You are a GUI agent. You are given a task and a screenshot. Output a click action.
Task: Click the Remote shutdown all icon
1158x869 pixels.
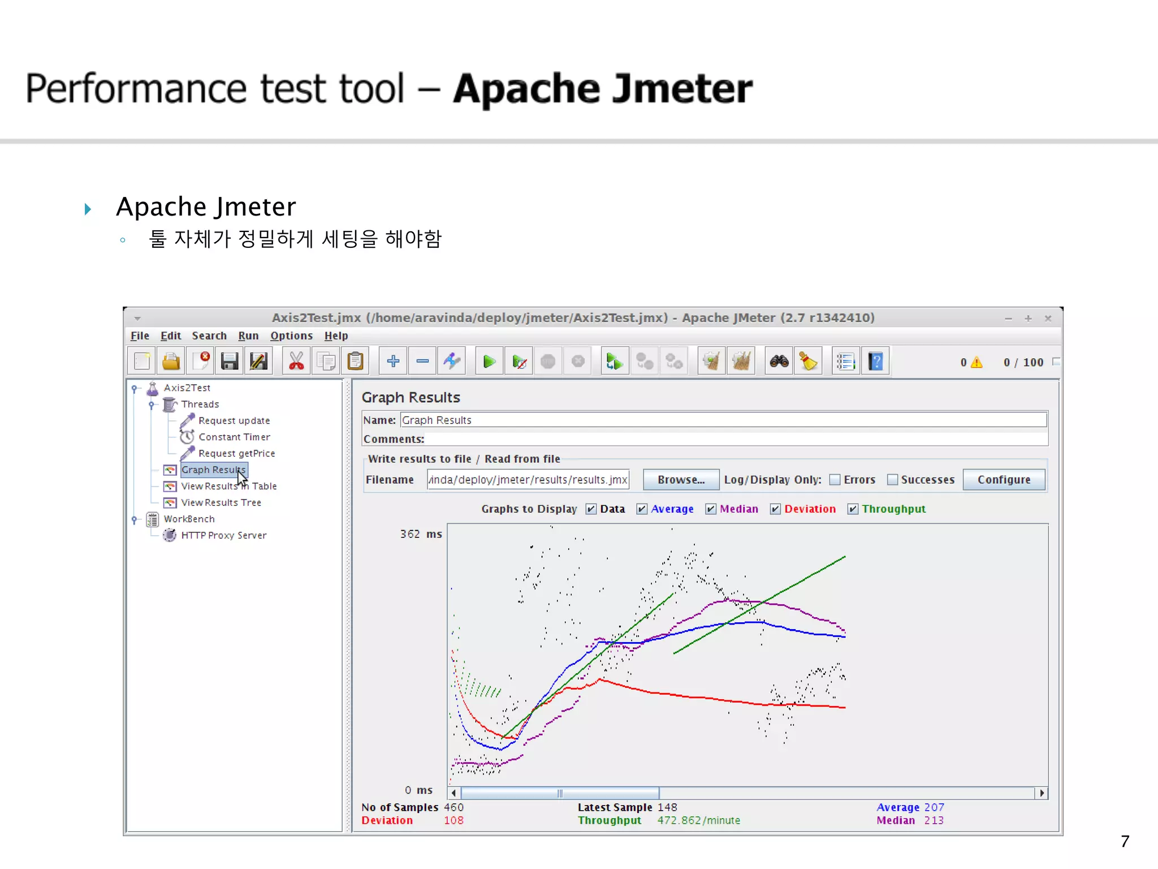point(673,361)
